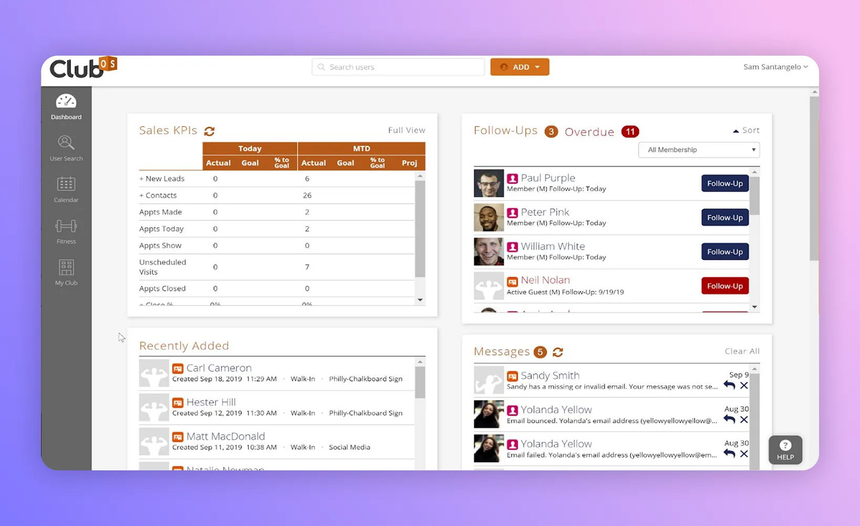Refresh the Sales KPIs panel
860x526 pixels.
coord(209,131)
